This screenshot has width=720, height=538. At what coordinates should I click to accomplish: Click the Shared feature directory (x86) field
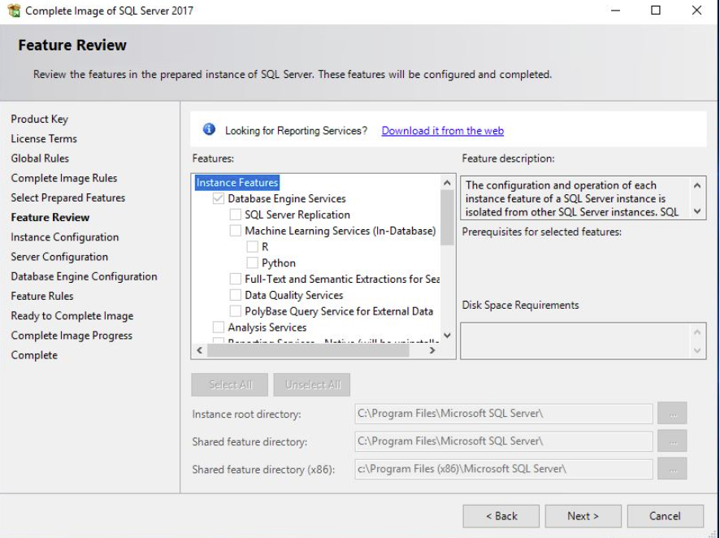coord(503,469)
